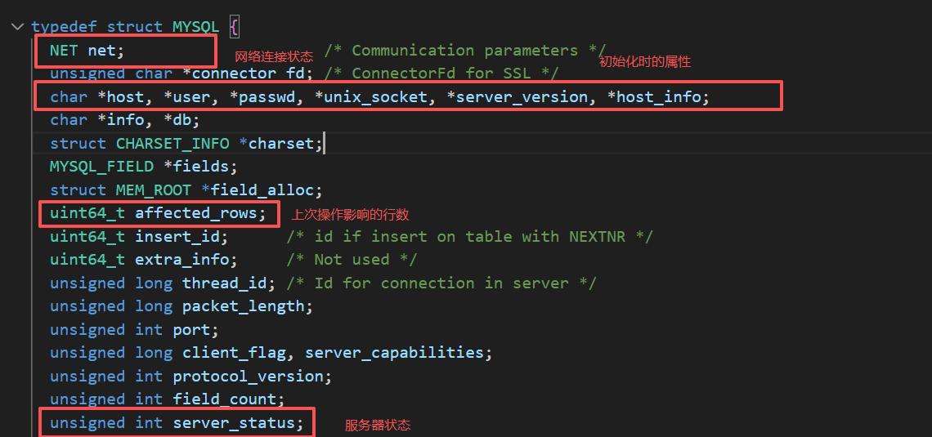
Task: Click the 'Not used' comment
Action: [352, 260]
